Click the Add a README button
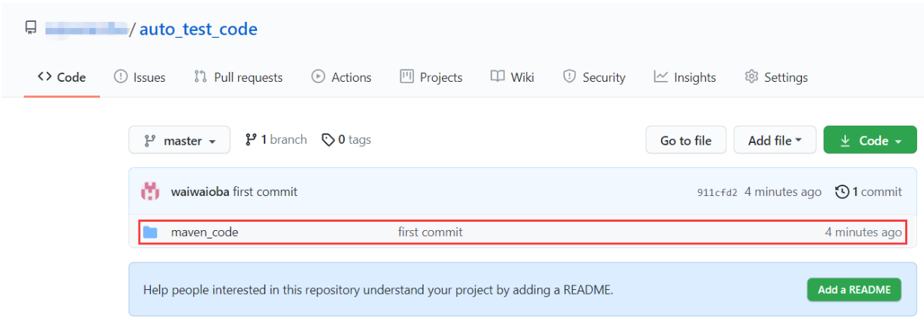The width and height of the screenshot is (924, 330). point(854,289)
